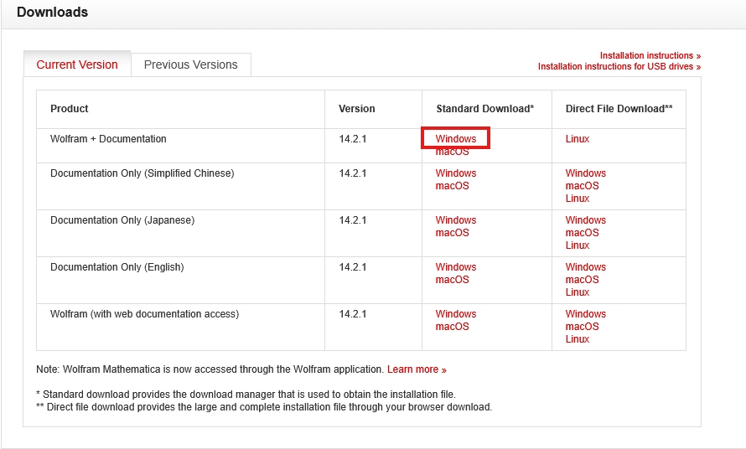Select Documentation Only (Simplified Chinese) text

pos(142,173)
